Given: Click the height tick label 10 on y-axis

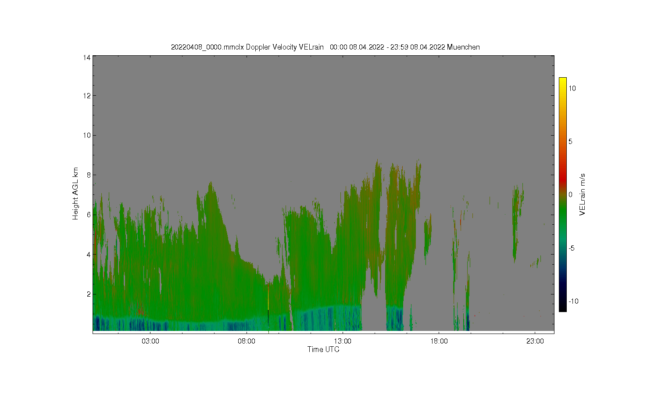Looking at the screenshot, I should point(86,135).
